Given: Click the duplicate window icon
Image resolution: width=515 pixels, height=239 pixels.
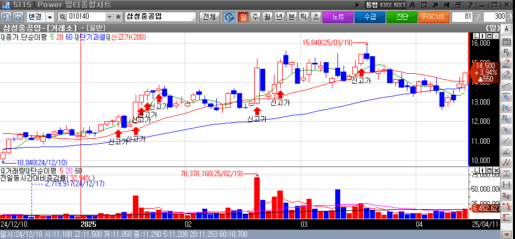Looking at the screenshot, I should tap(458, 5).
